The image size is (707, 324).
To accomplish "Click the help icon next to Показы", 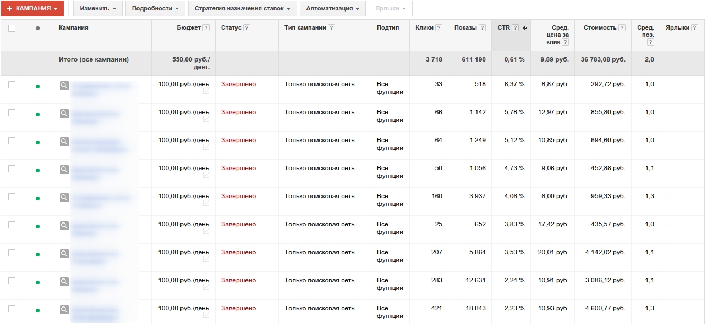I will [x=482, y=28].
